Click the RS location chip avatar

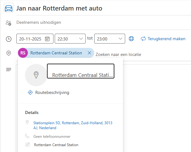point(23,53)
